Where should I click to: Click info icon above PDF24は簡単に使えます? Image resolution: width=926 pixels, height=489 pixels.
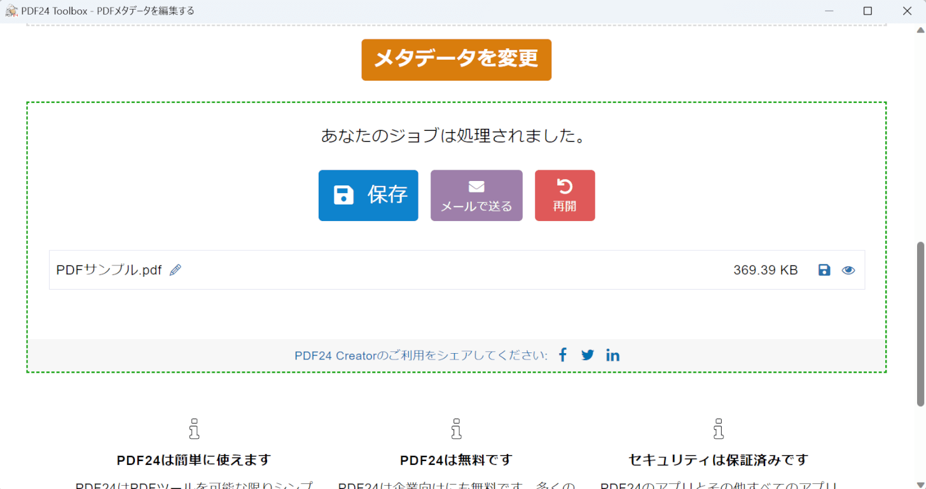194,429
